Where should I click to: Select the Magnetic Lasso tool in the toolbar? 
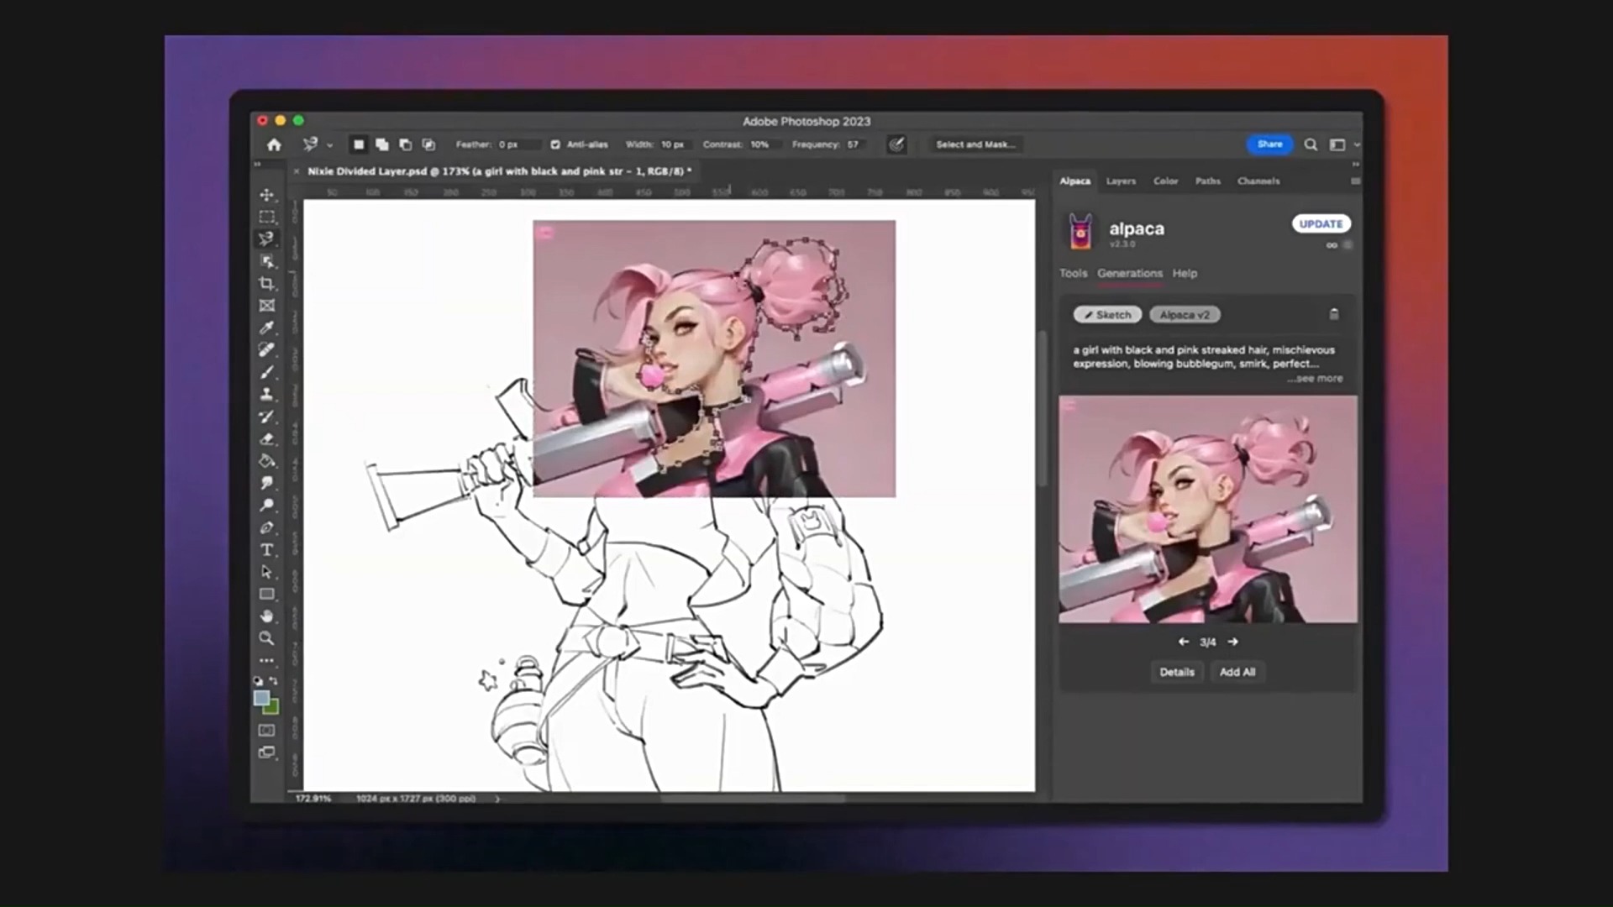click(267, 239)
